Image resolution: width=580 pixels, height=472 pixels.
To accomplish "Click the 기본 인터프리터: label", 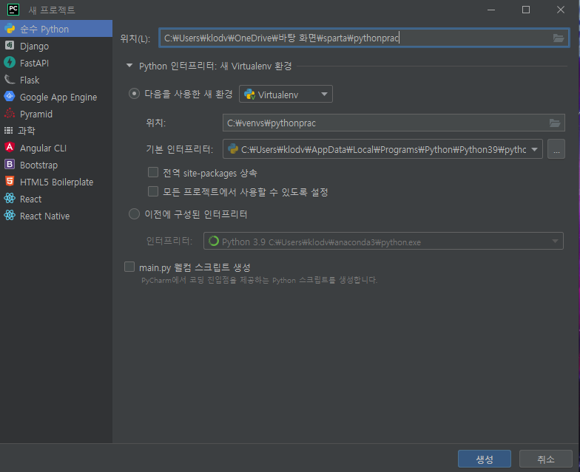I will [x=179, y=149].
